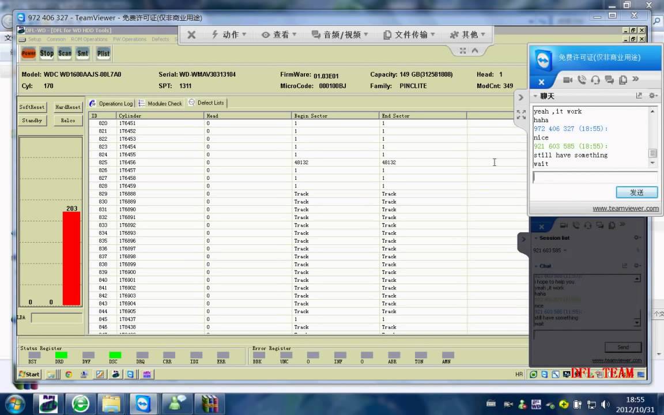This screenshot has width=664, height=415.
Task: Click the 发送 send button
Action: [637, 193]
